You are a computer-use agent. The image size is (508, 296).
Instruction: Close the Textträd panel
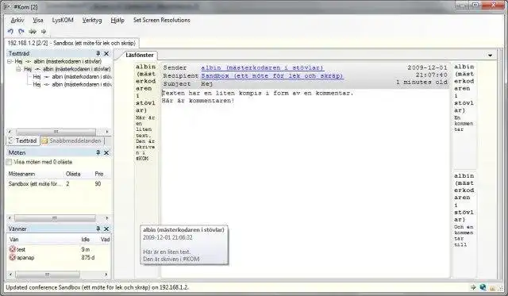(106, 53)
